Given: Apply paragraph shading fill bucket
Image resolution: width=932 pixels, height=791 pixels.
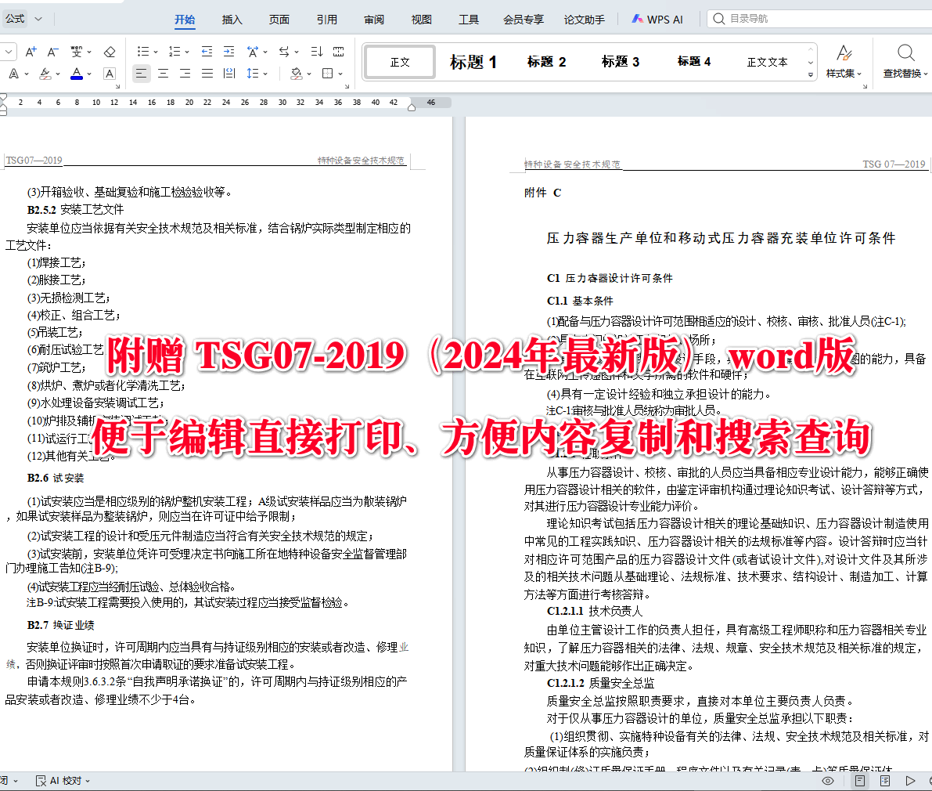Looking at the screenshot, I should click(296, 74).
